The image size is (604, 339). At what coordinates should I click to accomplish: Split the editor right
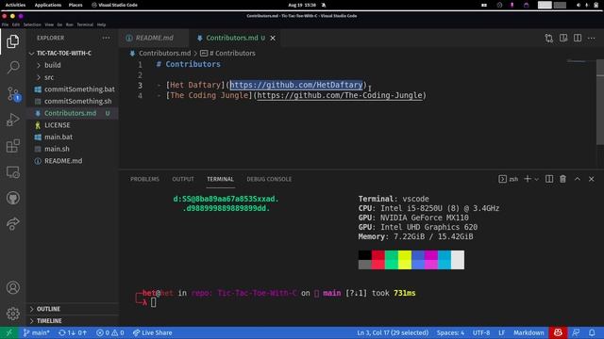(x=578, y=38)
